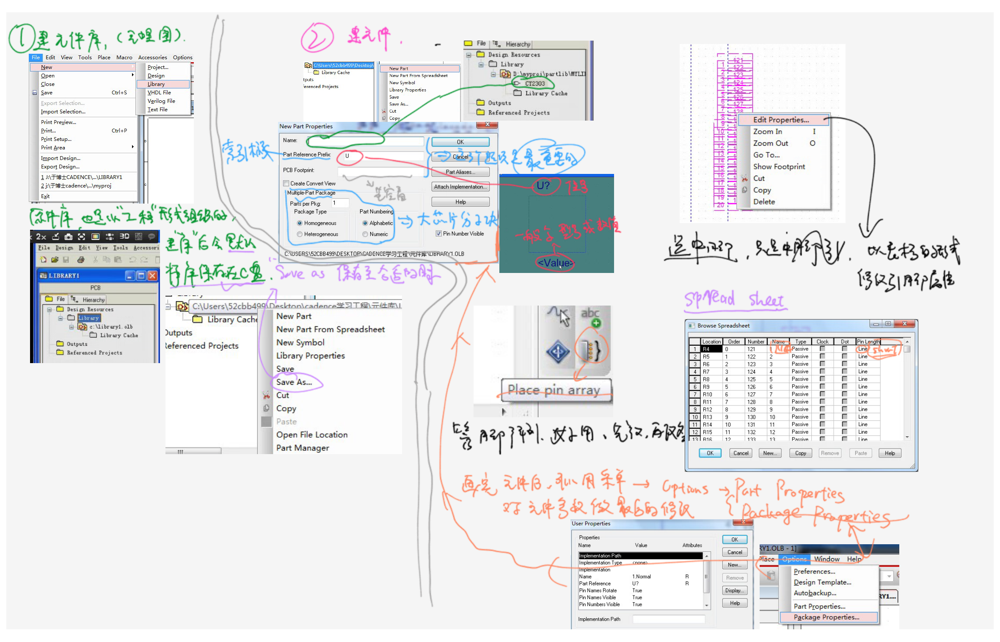Check the Clock box in row R4
This screenshot has height=642, width=1000.
click(x=822, y=349)
